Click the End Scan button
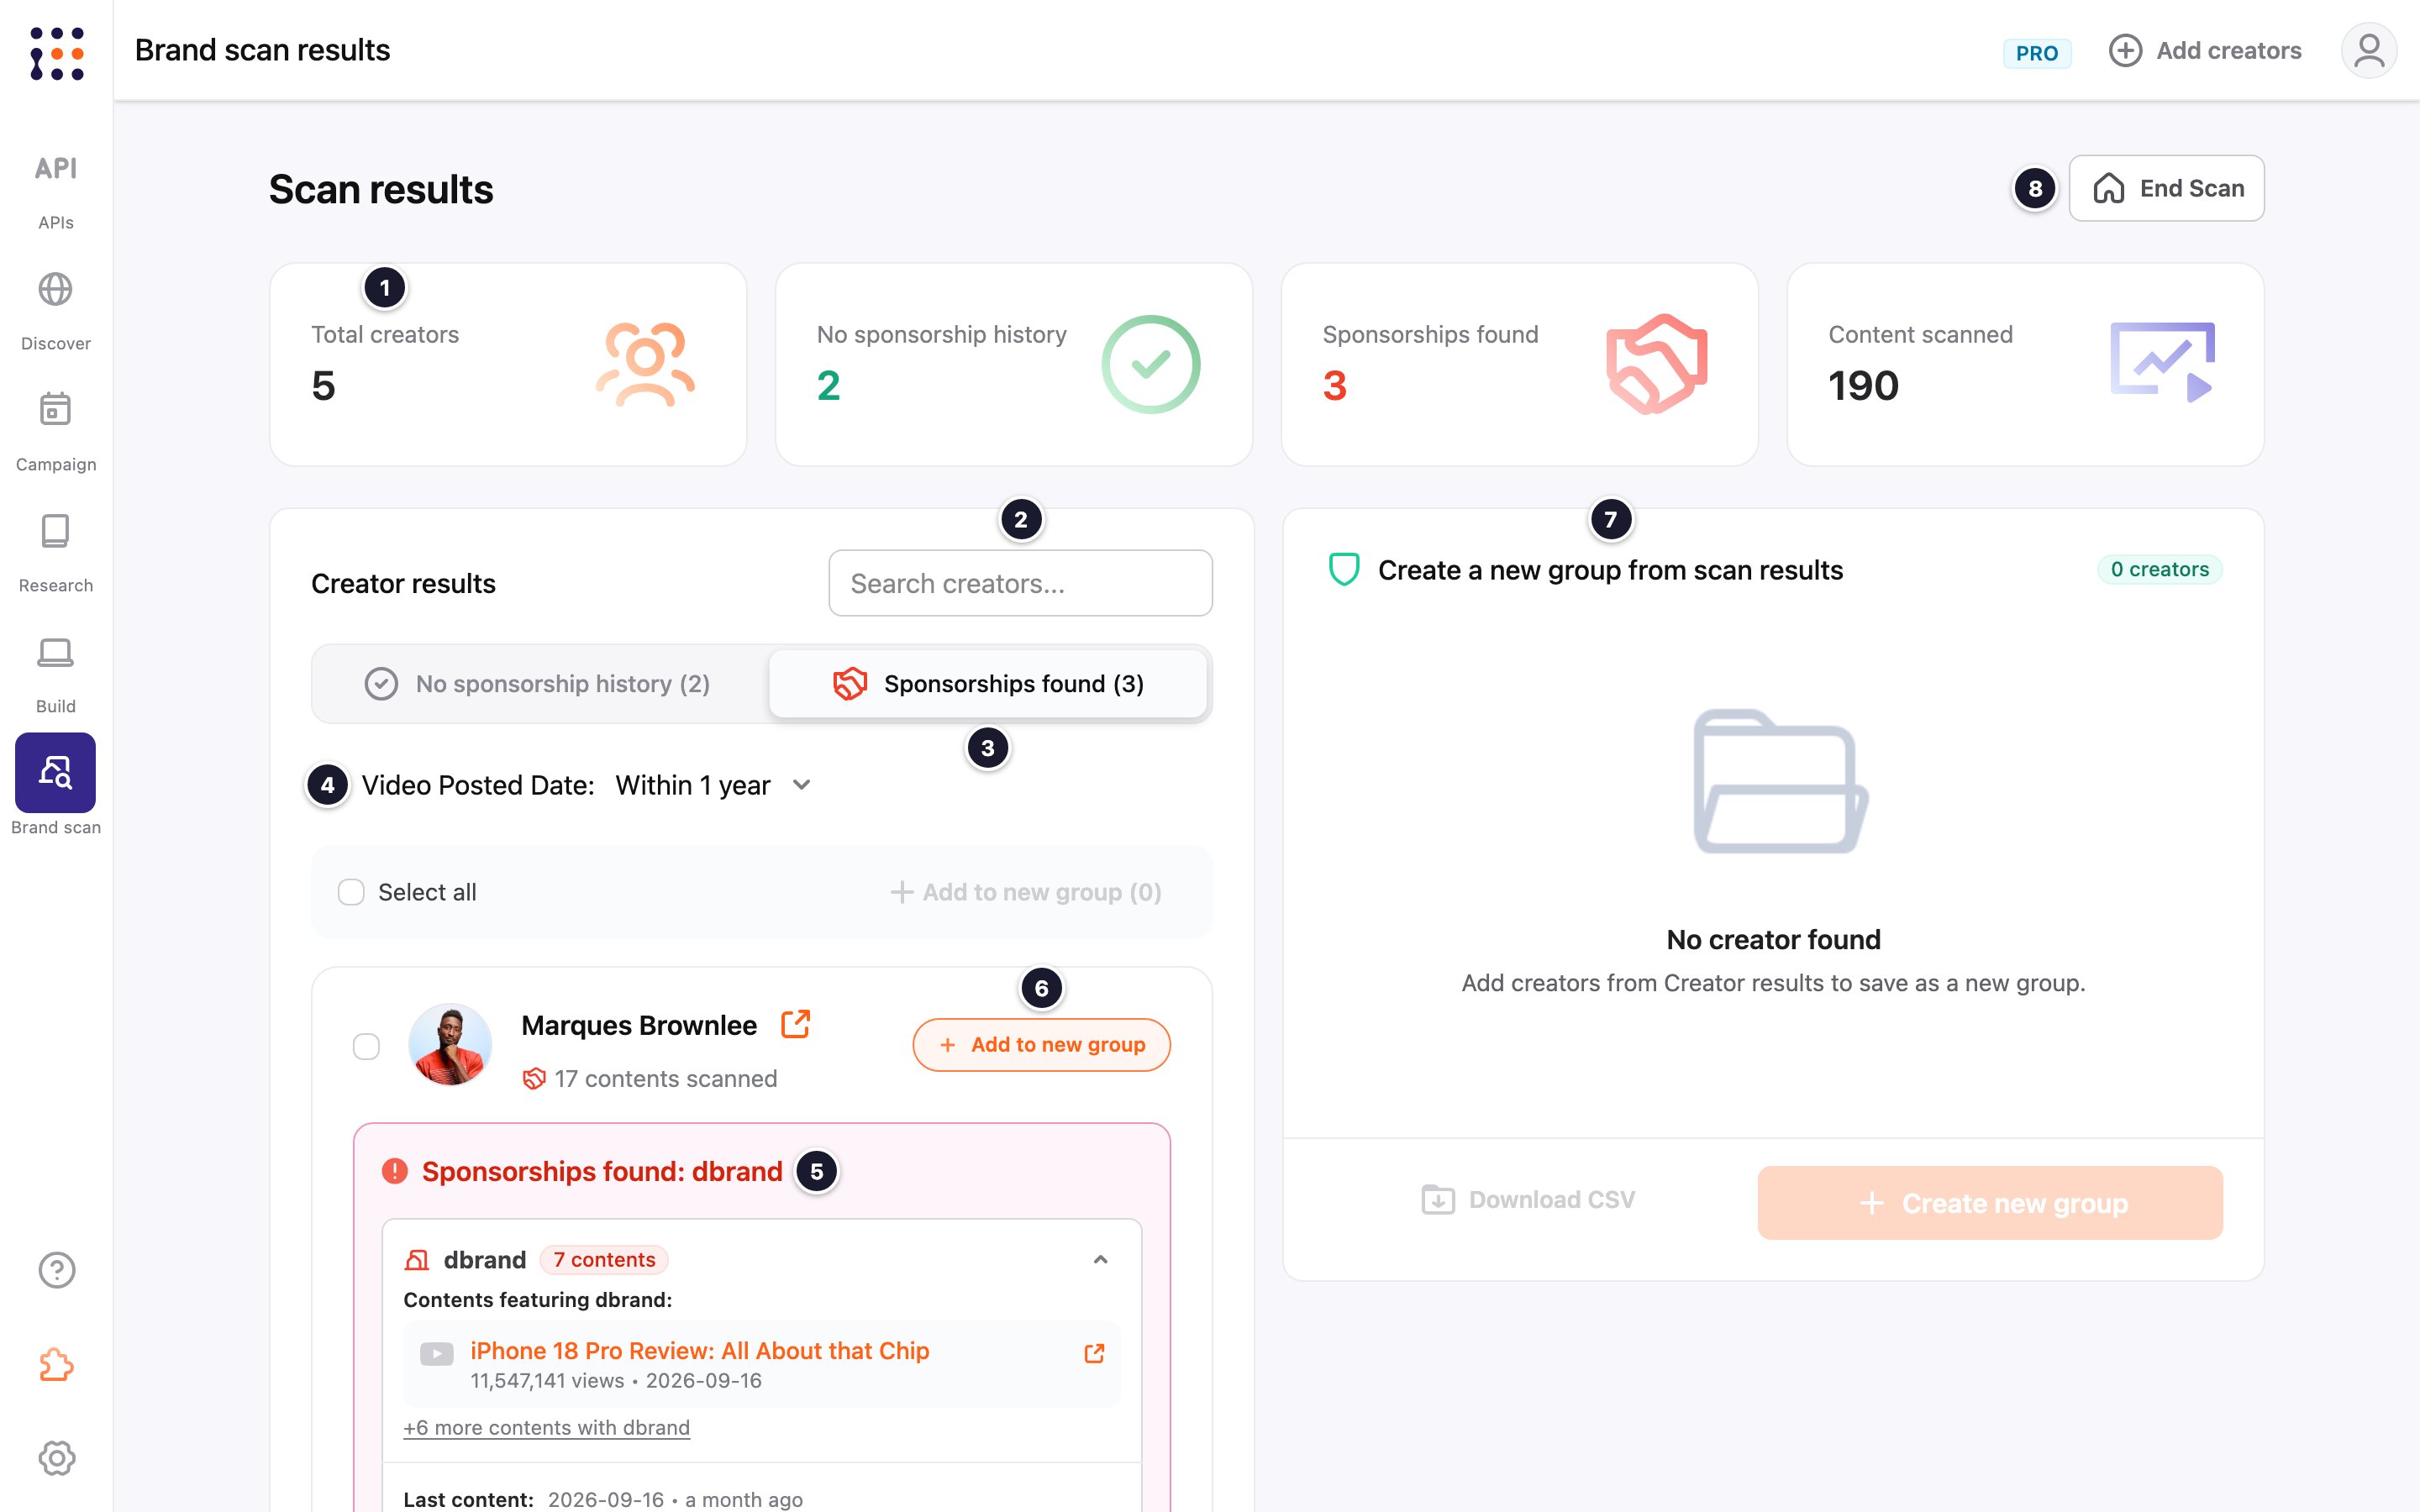The height and width of the screenshot is (1512, 2420). click(2166, 188)
